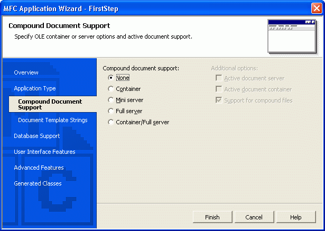Viewport: 325px width, 231px height.
Task: Select Mini server compound document support
Action: click(110, 100)
